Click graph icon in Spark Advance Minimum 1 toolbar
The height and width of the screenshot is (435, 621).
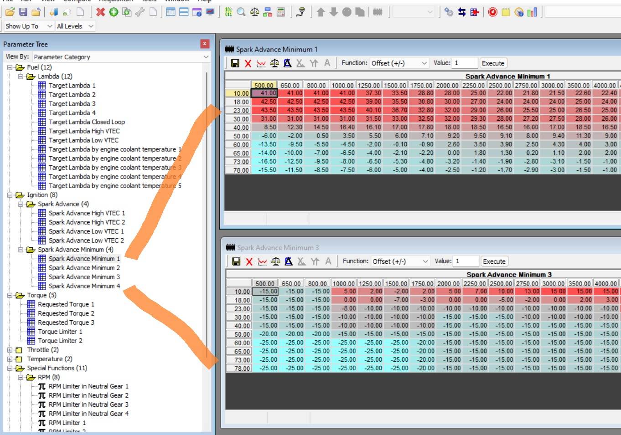(261, 63)
